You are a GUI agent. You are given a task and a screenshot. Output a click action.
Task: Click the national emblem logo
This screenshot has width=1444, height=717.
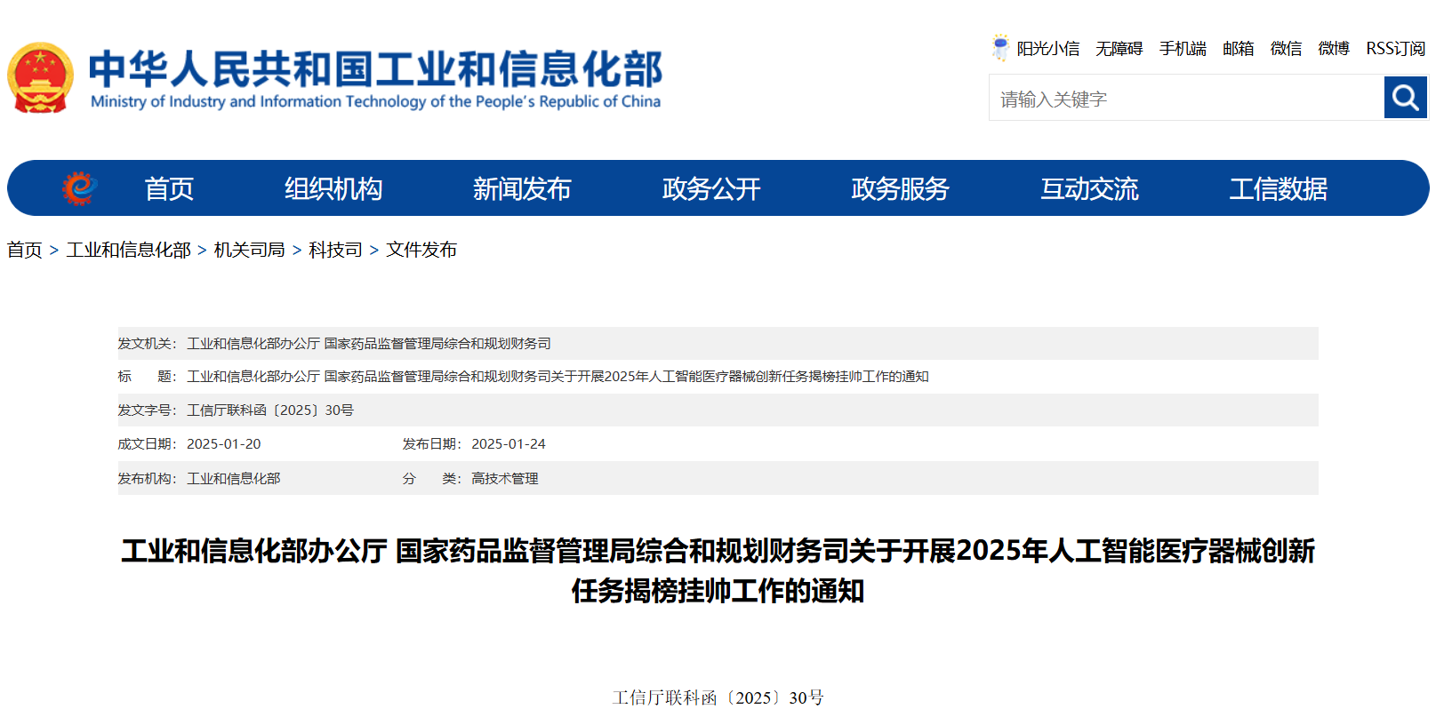click(40, 78)
